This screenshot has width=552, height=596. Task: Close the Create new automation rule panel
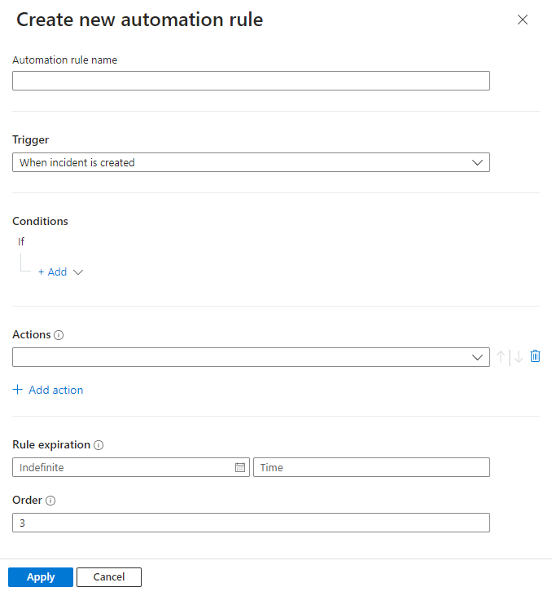(x=523, y=20)
